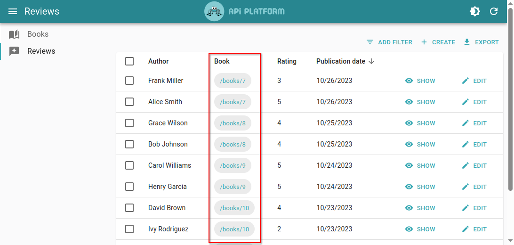Select the Ivy Rodriguez row checkbox
The image size is (514, 245).
coord(129,229)
